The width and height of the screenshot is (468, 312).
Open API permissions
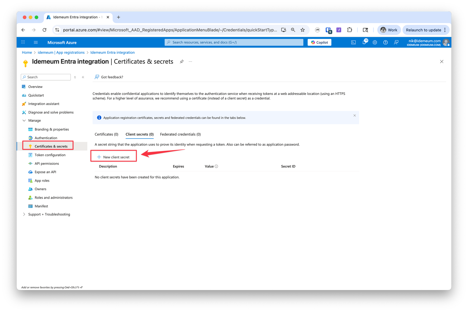click(x=47, y=164)
